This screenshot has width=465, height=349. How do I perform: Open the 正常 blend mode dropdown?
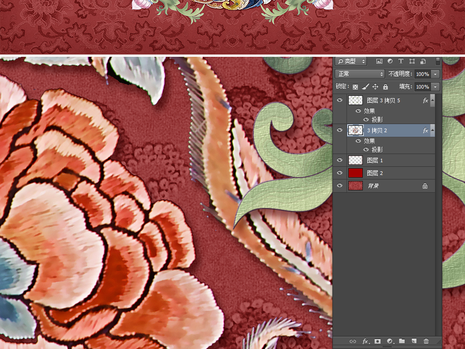coord(360,74)
